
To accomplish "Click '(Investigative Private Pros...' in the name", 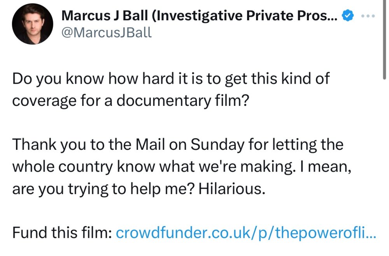I will point(244,16).
